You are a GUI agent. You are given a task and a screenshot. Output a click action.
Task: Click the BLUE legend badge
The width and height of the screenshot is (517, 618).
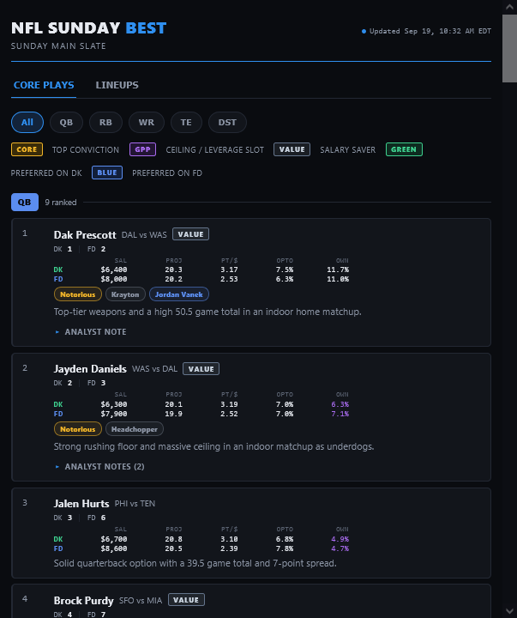[107, 173]
